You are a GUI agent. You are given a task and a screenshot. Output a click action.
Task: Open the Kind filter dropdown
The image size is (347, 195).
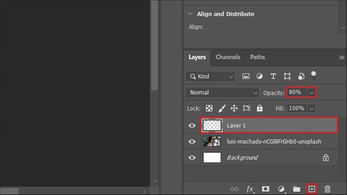coord(210,76)
